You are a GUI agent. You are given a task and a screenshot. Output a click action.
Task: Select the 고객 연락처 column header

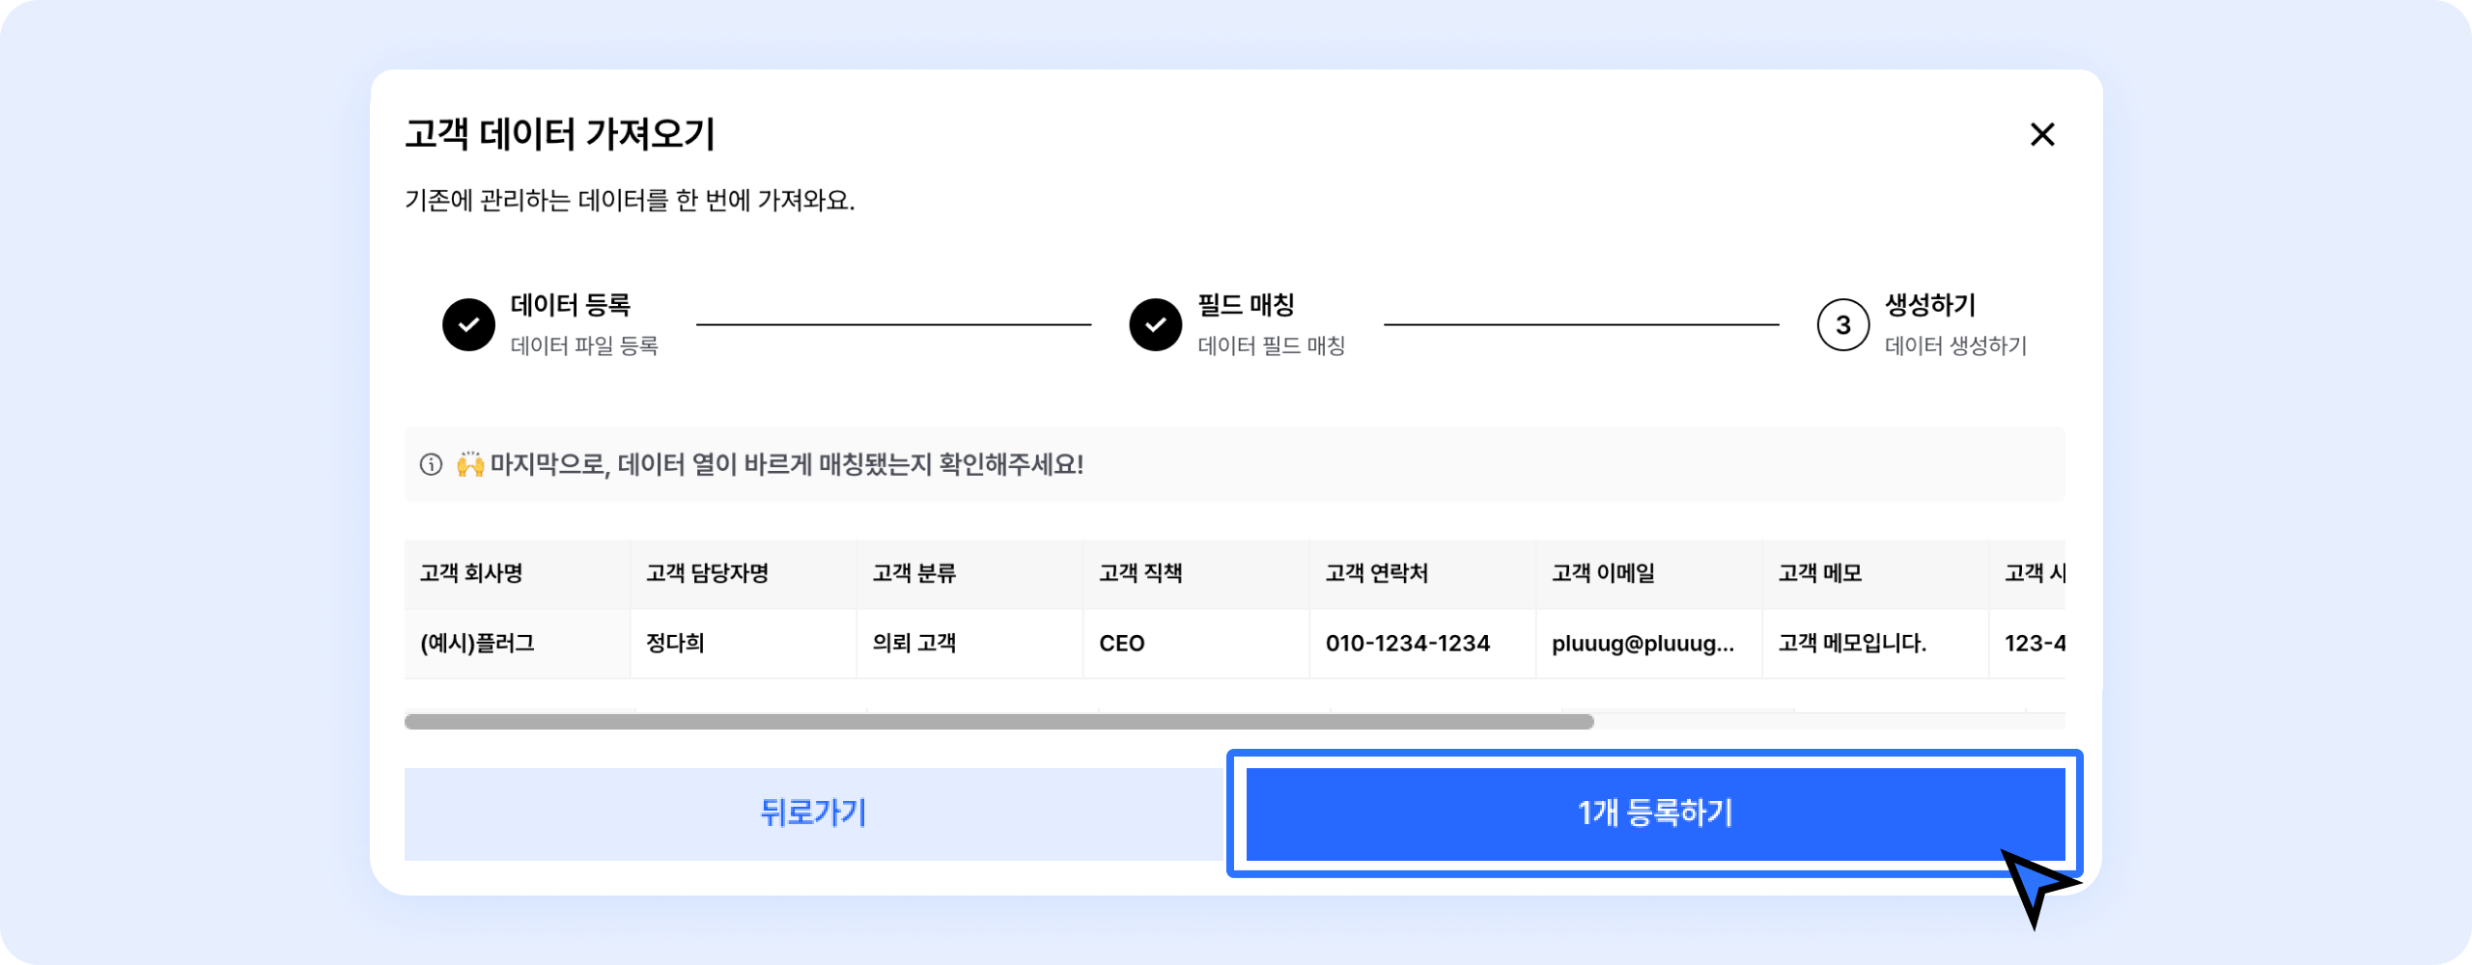(1376, 573)
